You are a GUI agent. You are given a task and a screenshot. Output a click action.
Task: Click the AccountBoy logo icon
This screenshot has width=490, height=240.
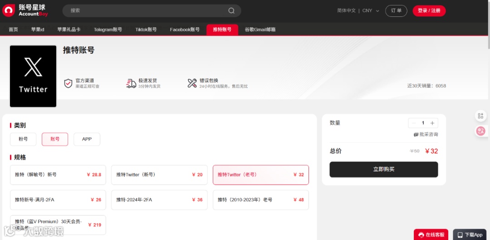pyautogui.click(x=9, y=10)
